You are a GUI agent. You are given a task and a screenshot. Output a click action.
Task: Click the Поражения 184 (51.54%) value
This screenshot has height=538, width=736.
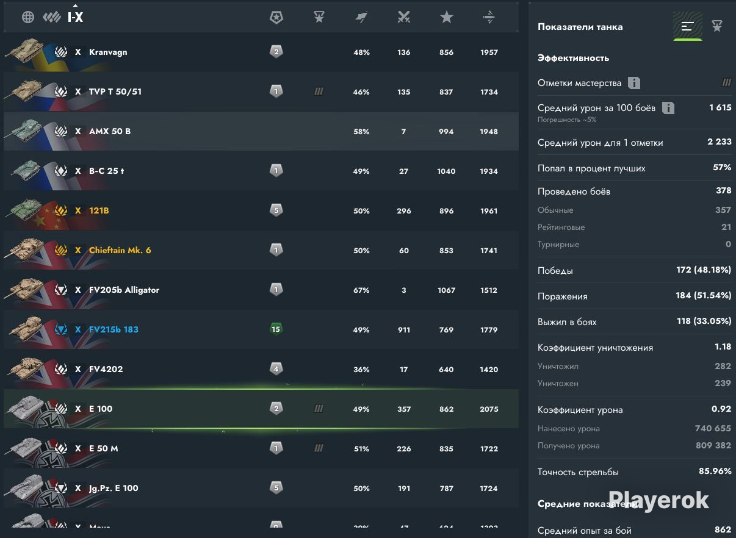(704, 295)
